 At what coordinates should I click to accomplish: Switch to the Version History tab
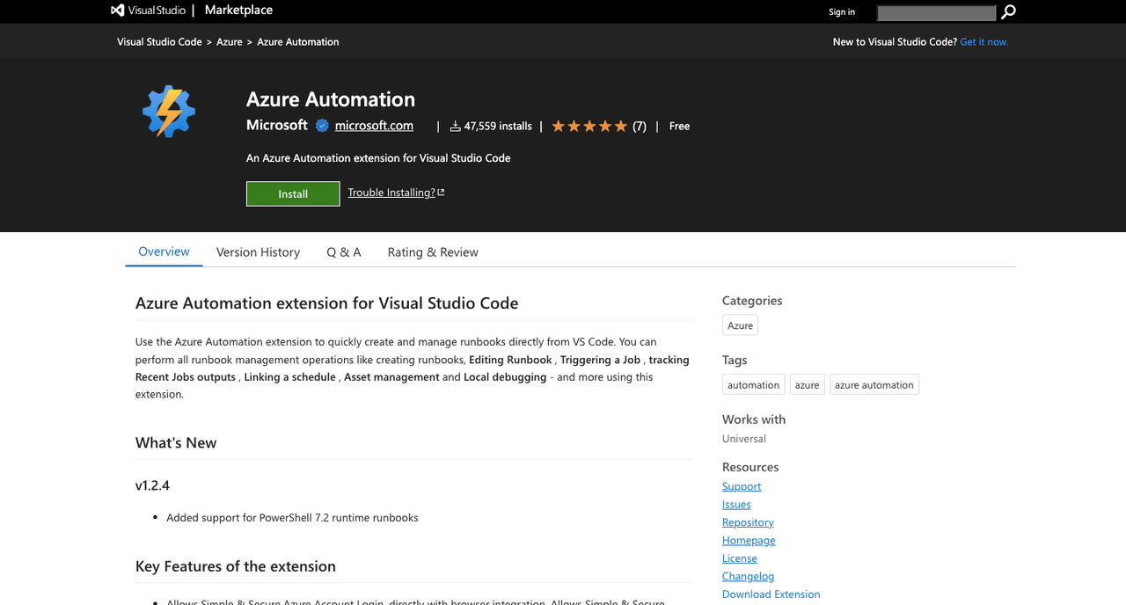(258, 252)
